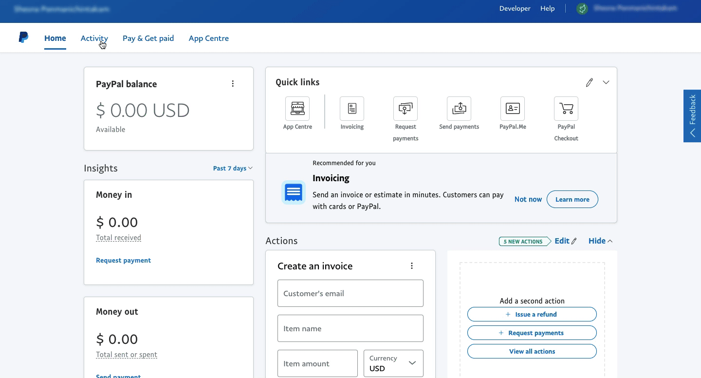Click Edit next to Actions

click(x=566, y=241)
